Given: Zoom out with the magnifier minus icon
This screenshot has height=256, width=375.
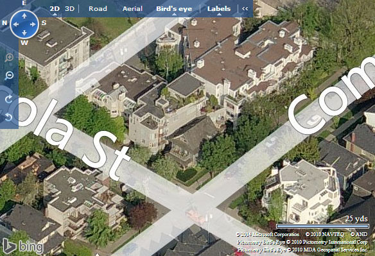Looking at the screenshot, I should pyautogui.click(x=9, y=76).
